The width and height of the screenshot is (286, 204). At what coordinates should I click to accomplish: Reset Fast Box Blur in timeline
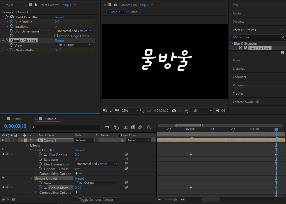point(79,150)
